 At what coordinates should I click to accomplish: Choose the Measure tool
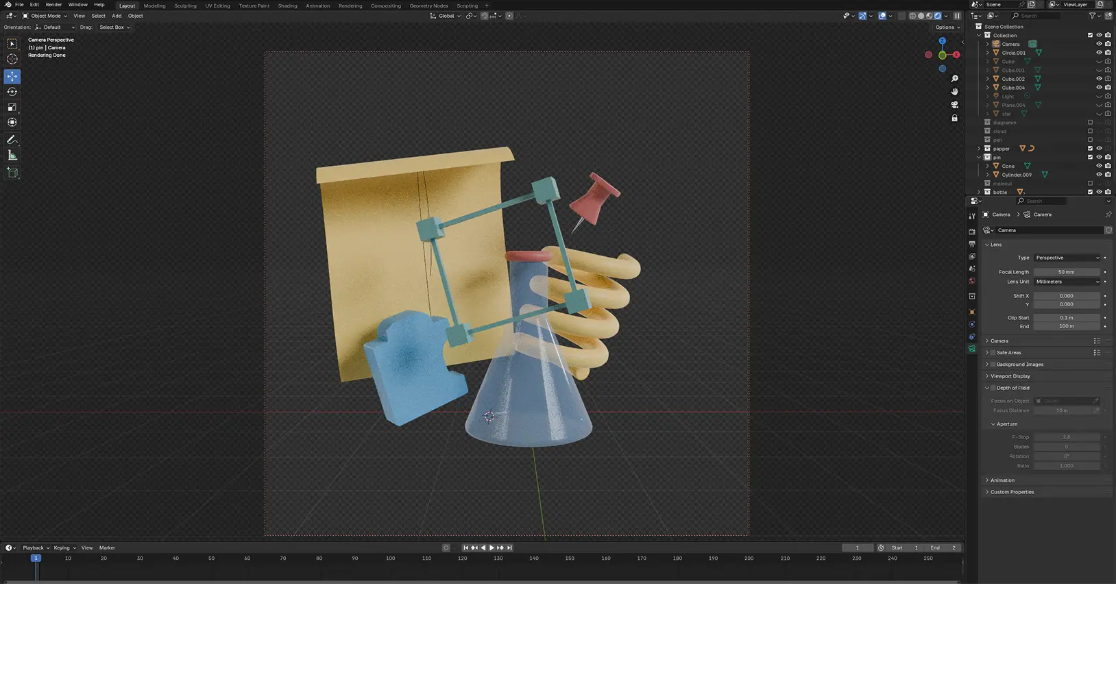[12, 156]
